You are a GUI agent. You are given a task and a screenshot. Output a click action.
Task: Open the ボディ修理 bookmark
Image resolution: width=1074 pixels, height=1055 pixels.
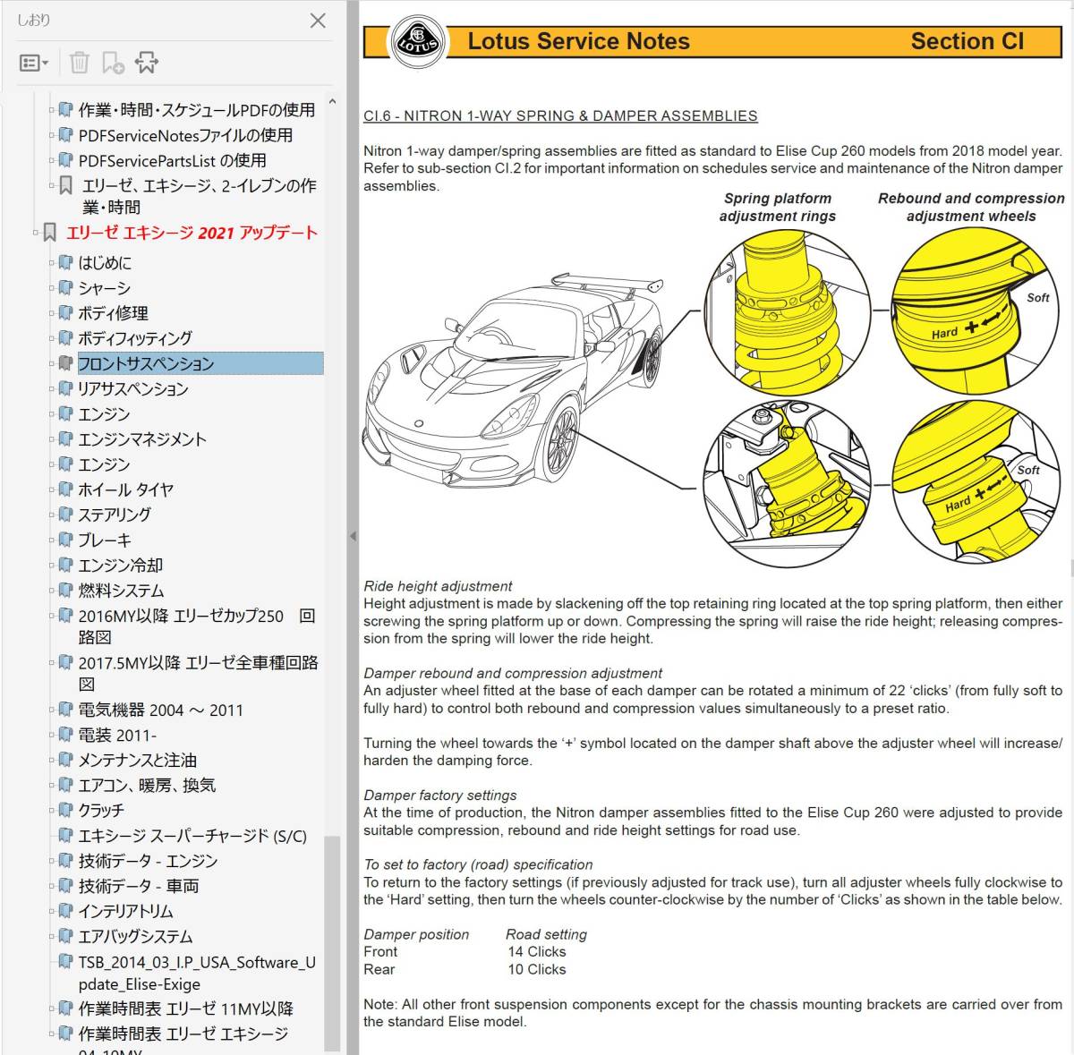click(x=113, y=313)
